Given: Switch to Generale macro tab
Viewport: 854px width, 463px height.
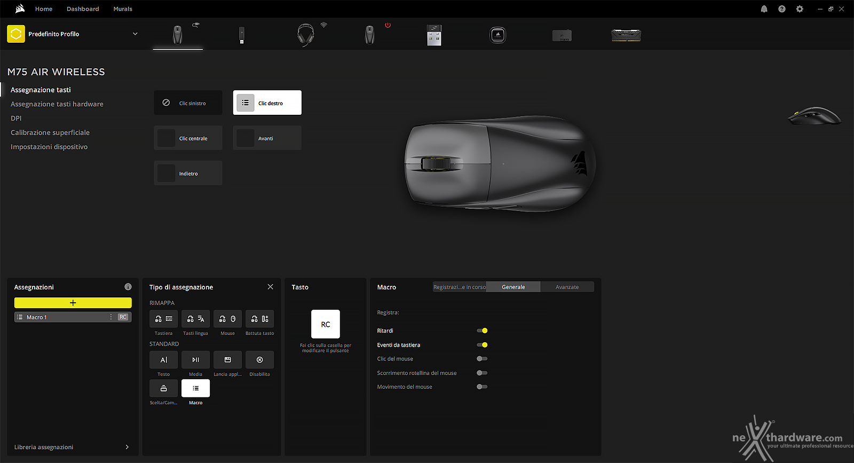Looking at the screenshot, I should pyautogui.click(x=513, y=287).
